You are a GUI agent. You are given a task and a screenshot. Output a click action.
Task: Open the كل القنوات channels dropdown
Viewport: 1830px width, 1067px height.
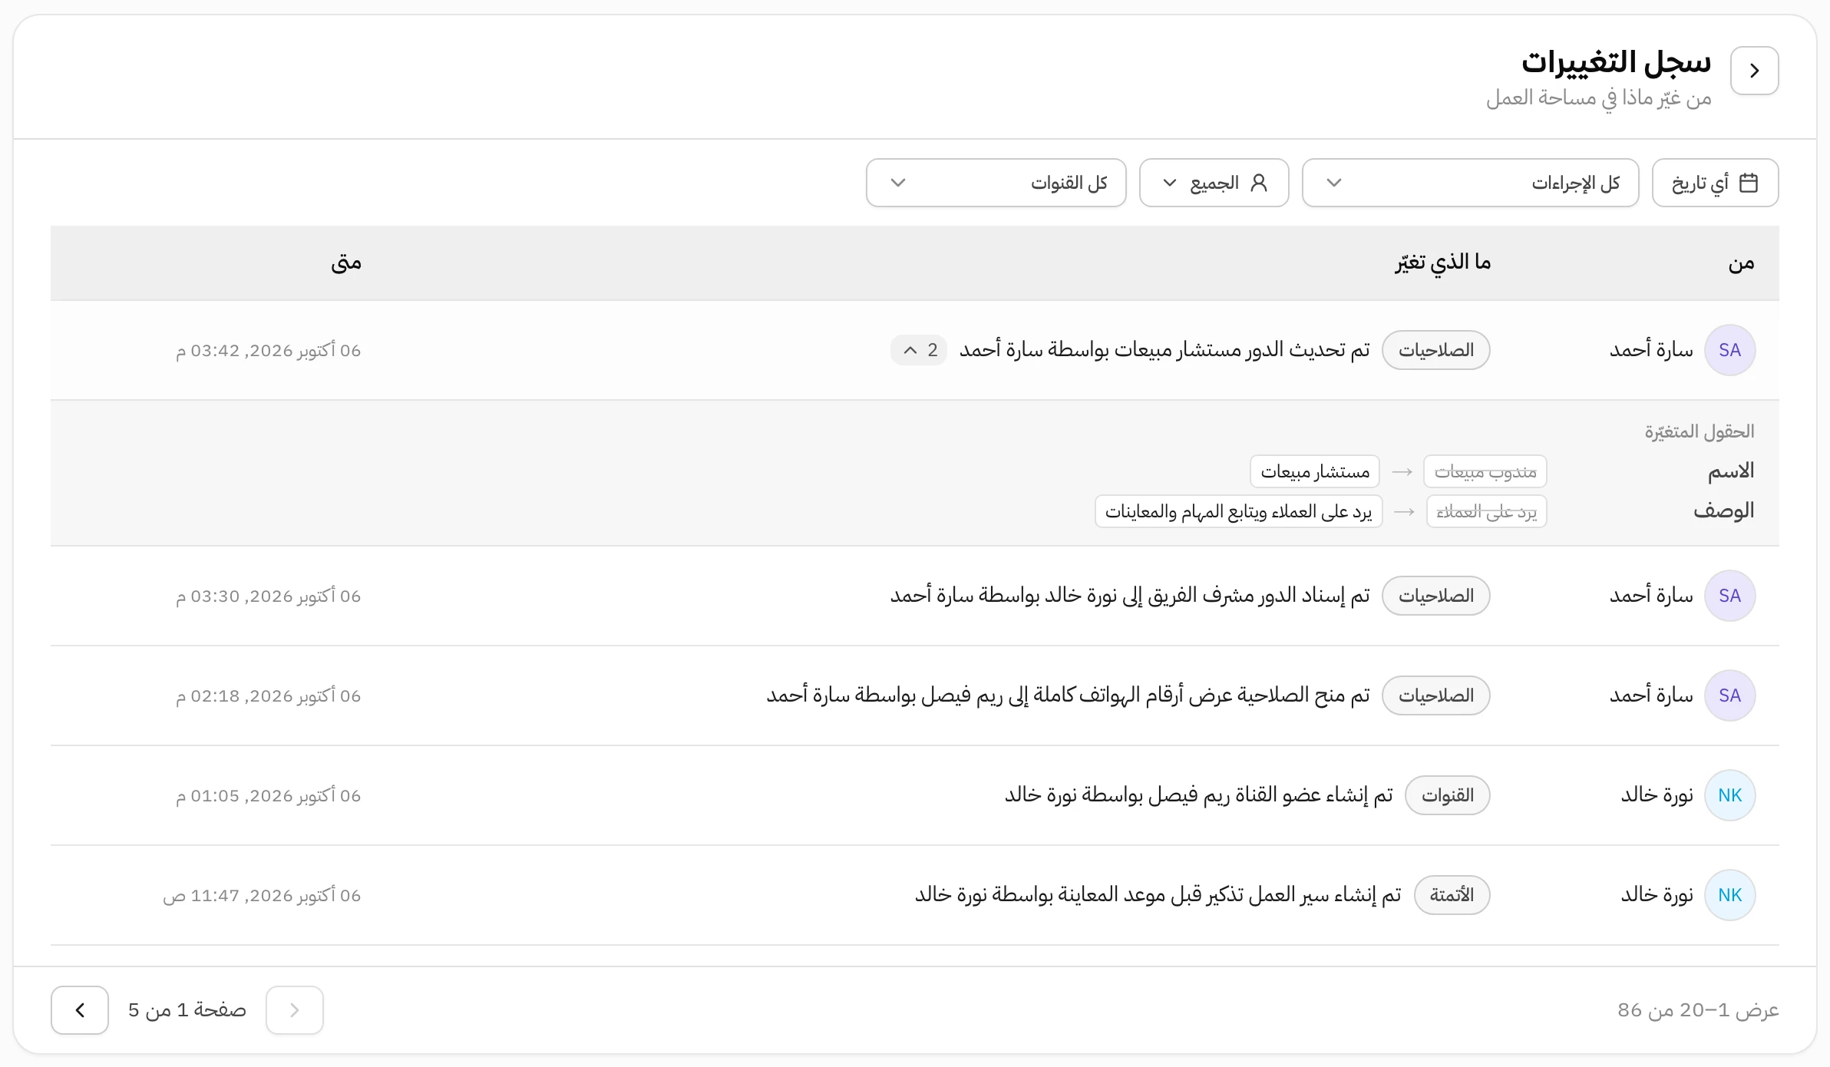996,183
